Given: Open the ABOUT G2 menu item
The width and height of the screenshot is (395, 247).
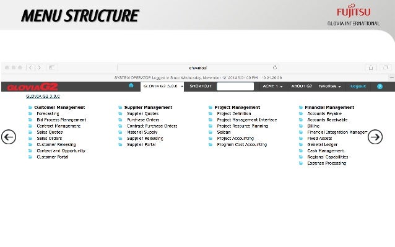Looking at the screenshot, I should (x=302, y=86).
